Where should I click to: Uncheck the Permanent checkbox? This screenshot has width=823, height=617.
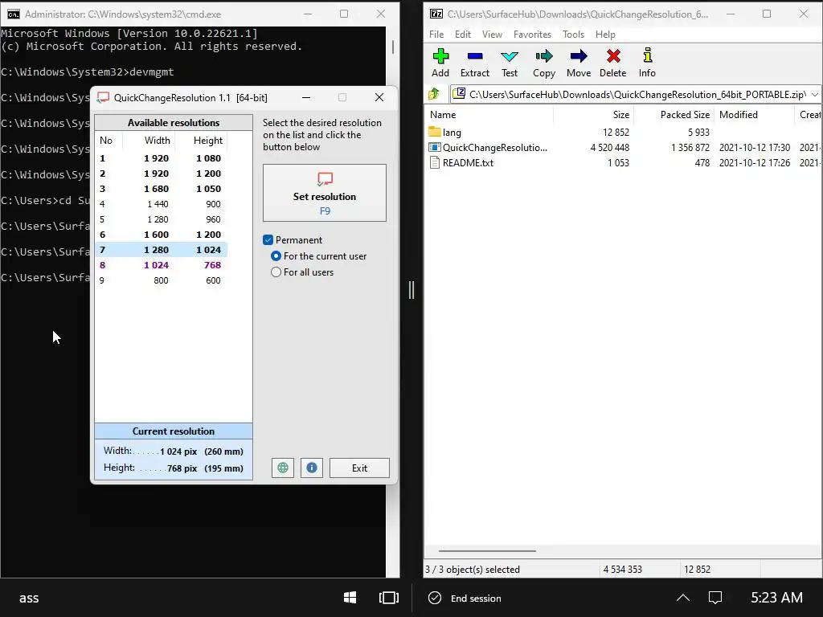point(268,239)
